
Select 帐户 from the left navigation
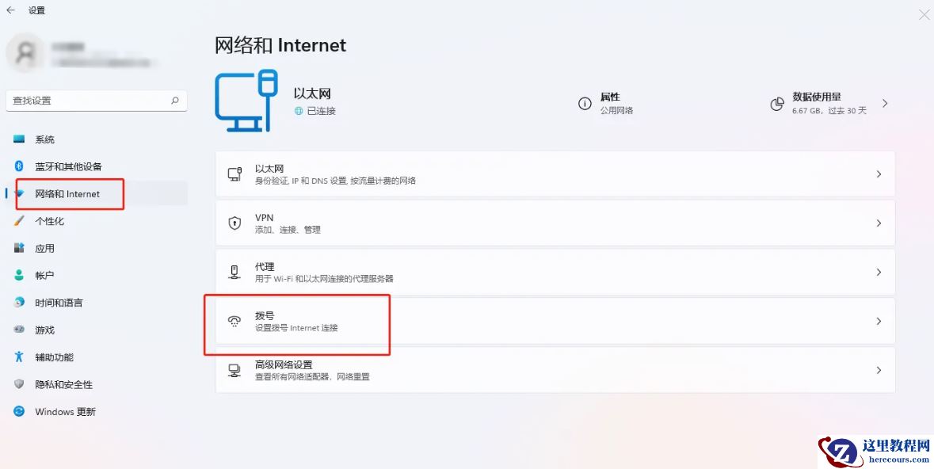click(x=48, y=275)
